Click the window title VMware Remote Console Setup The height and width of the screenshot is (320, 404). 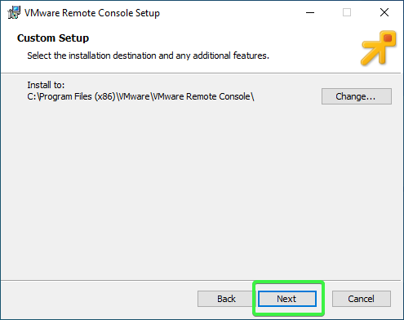[x=92, y=13]
